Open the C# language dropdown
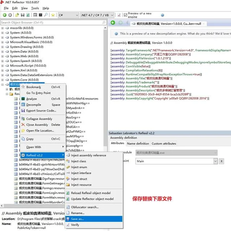Viewport: 231px width, 231px height. coord(69,15)
